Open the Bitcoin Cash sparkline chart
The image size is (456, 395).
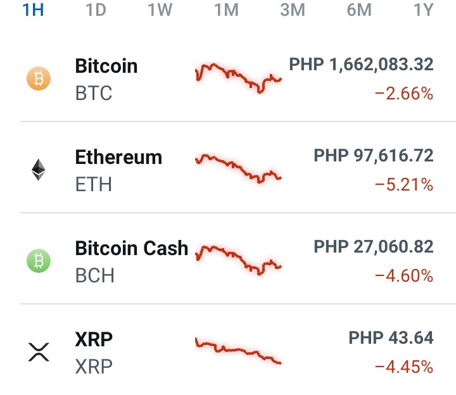(x=238, y=260)
